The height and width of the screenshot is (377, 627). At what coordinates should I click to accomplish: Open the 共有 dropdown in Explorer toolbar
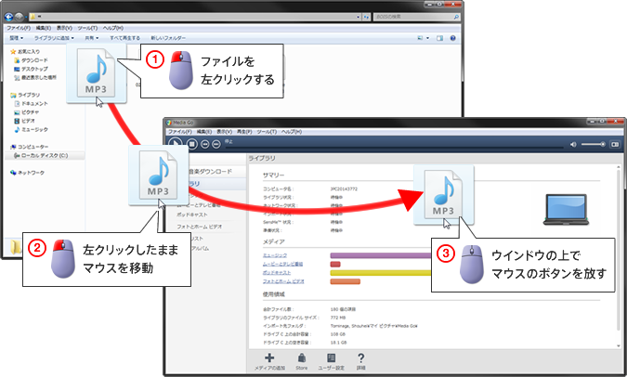pos(91,38)
